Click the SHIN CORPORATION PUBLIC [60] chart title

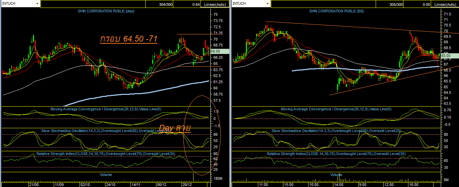click(336, 11)
